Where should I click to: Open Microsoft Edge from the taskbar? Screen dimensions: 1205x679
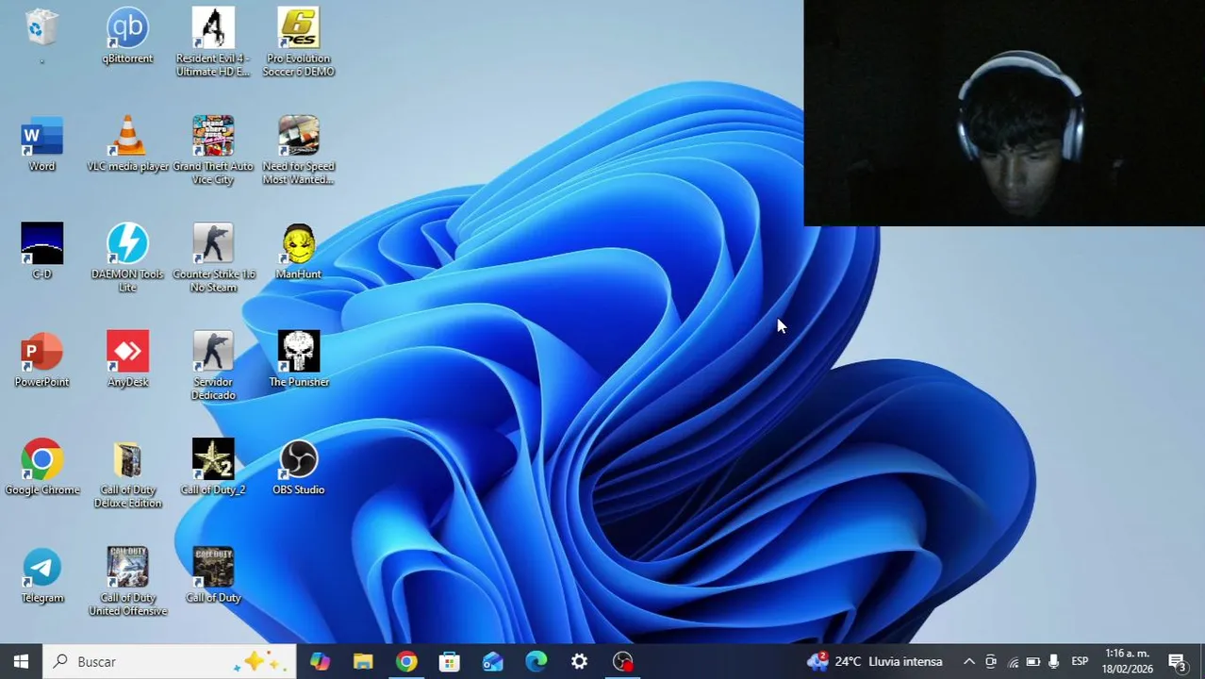536,661
